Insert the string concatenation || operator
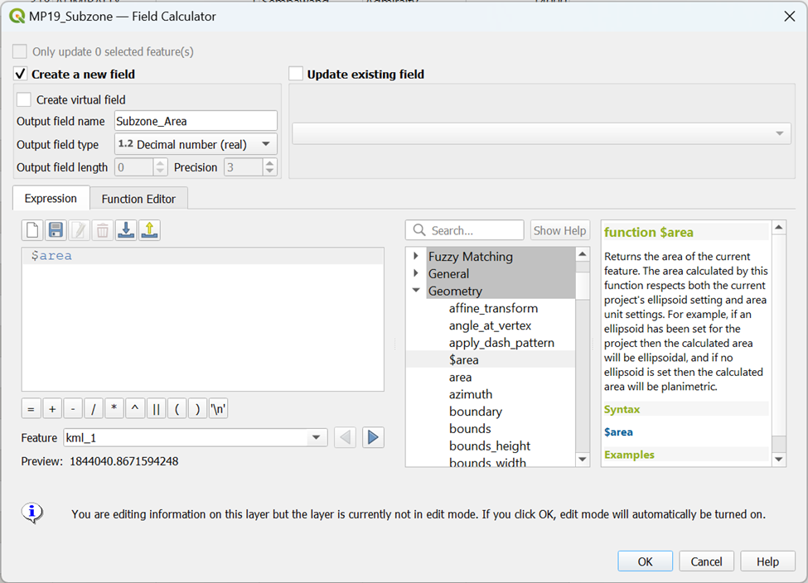This screenshot has width=808, height=583. [x=156, y=408]
